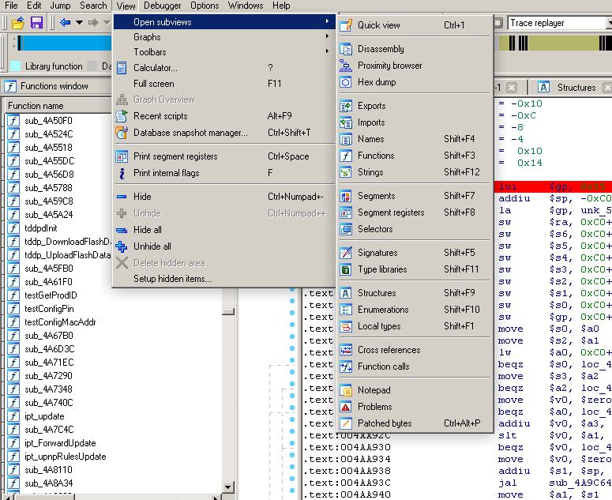Open the Segments subview

point(415,196)
